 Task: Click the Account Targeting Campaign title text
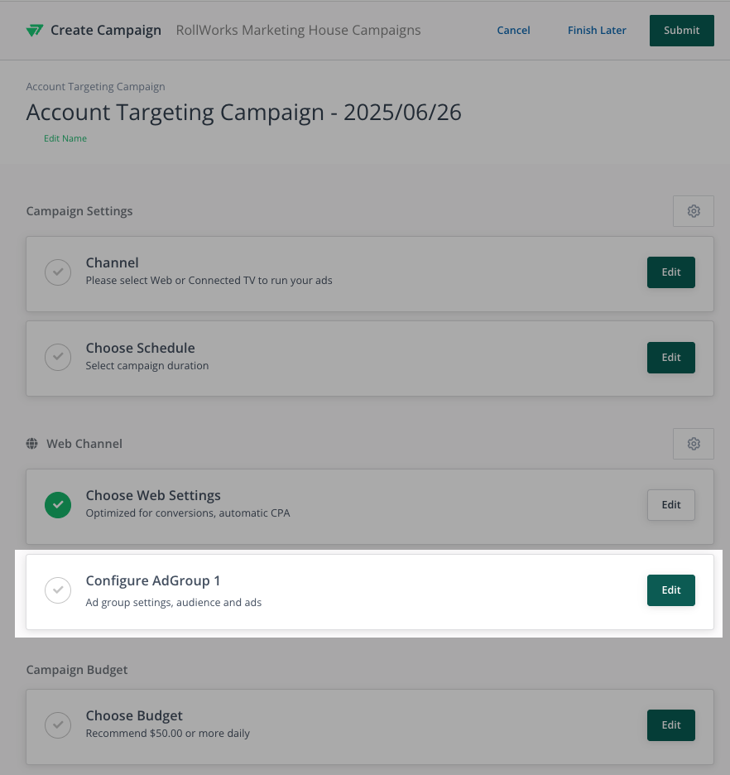point(244,113)
